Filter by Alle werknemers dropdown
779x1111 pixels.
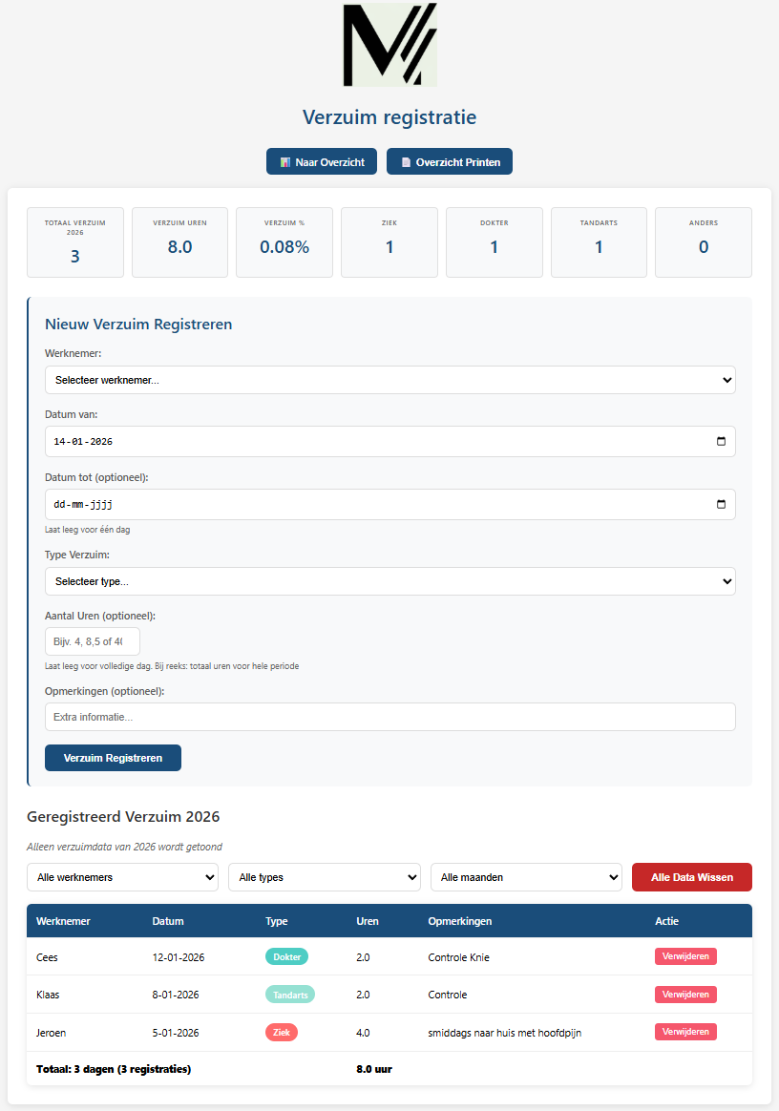(x=122, y=877)
